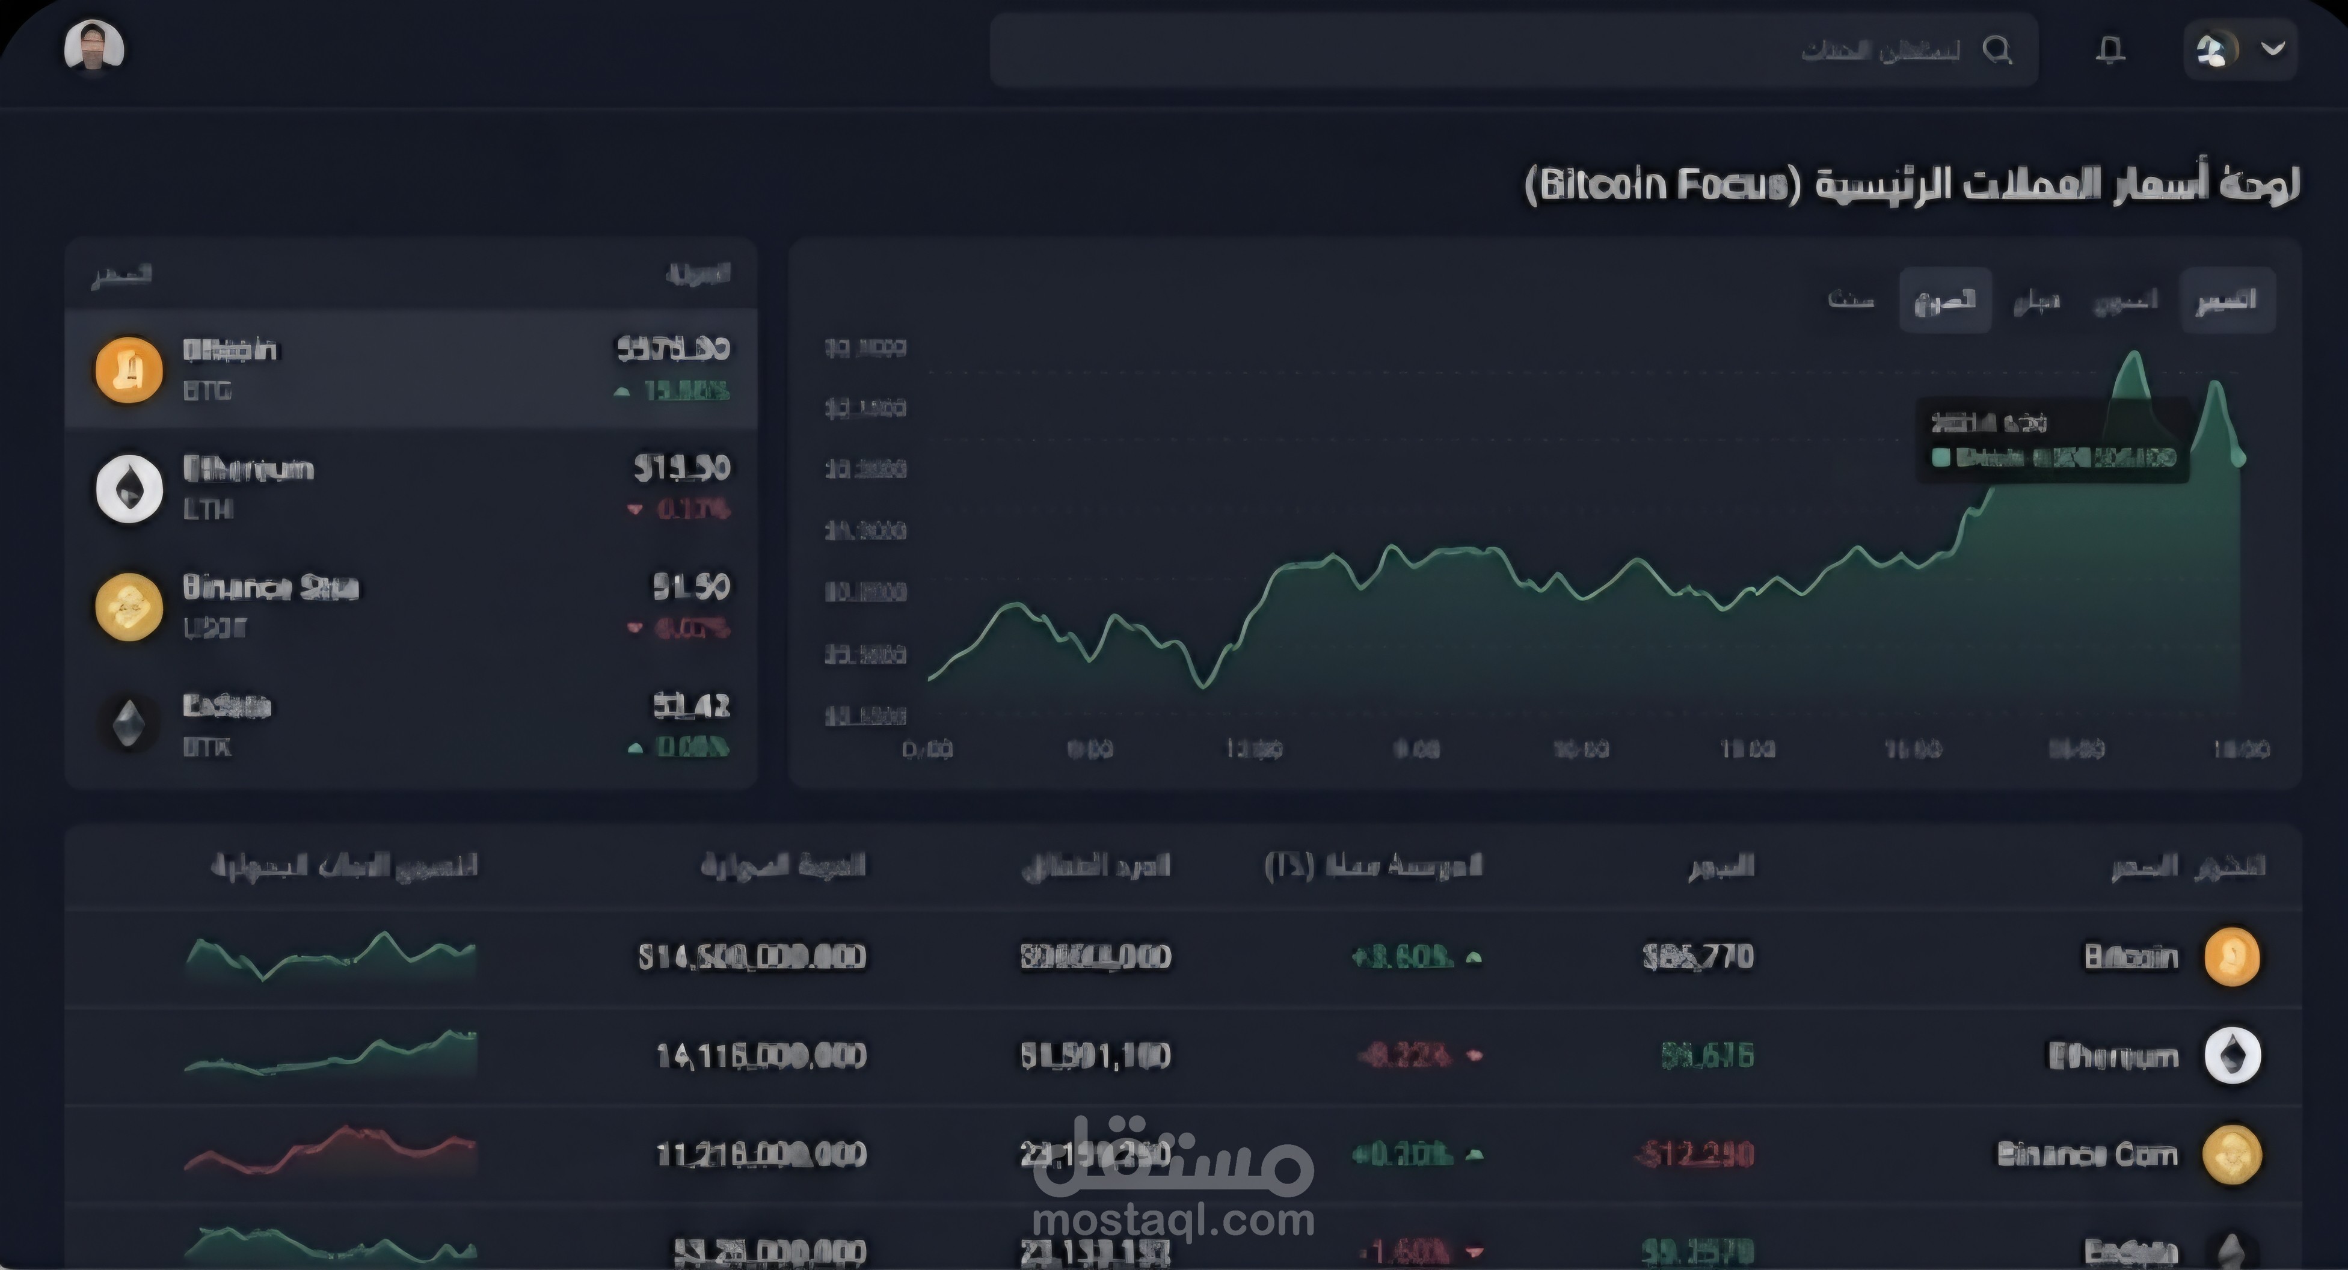Select the Ethereum row in the coin list
The width and height of the screenshot is (2348, 1270).
pos(411,488)
